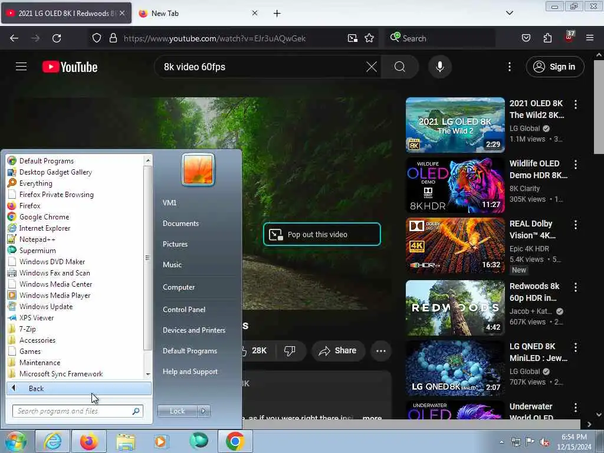Expand the Accessories folder in Start menu
The width and height of the screenshot is (604, 453).
tap(75, 340)
